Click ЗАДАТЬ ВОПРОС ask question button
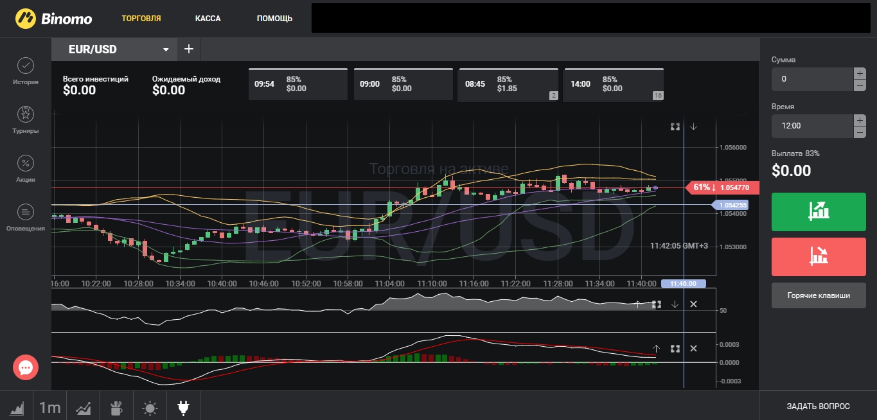The width and height of the screenshot is (877, 420). (818, 406)
